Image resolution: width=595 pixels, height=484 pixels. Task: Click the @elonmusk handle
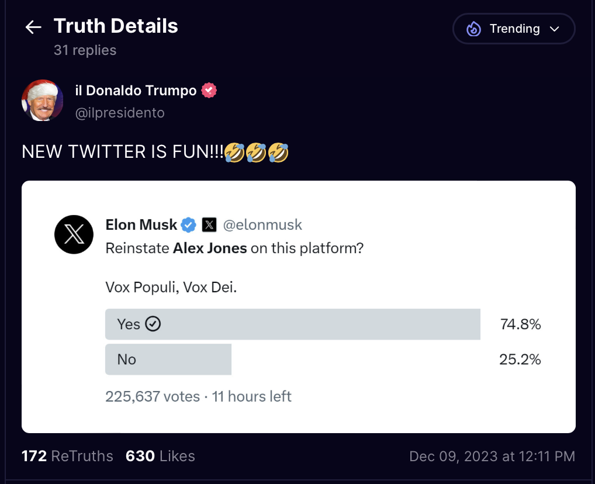[262, 224]
